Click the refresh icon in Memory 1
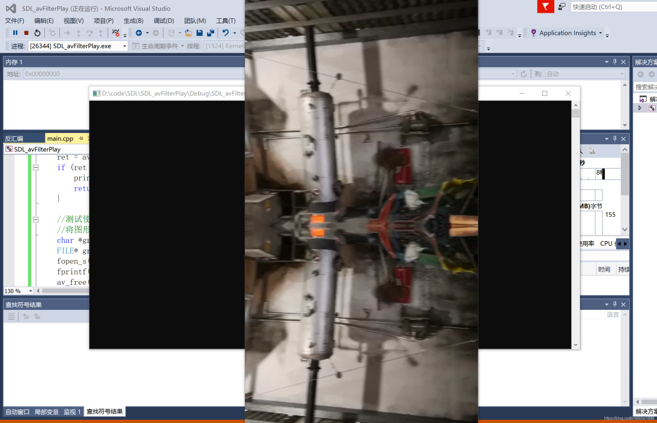 pyautogui.click(x=523, y=74)
